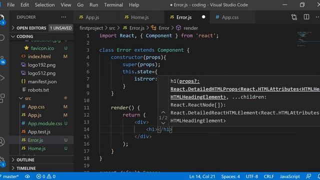The height and width of the screenshot is (180, 320).
Task: Show next signature with down arrow
Action: tap(163, 123)
